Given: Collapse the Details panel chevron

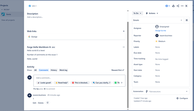Looking at the screenshot, I should (181, 20).
